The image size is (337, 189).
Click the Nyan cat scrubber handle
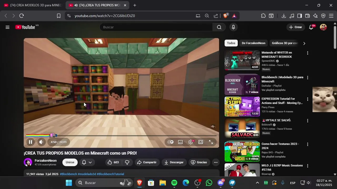click(x=53, y=135)
